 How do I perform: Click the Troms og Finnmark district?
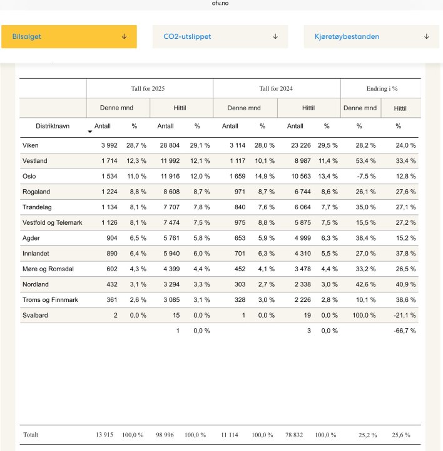pyautogui.click(x=50, y=300)
